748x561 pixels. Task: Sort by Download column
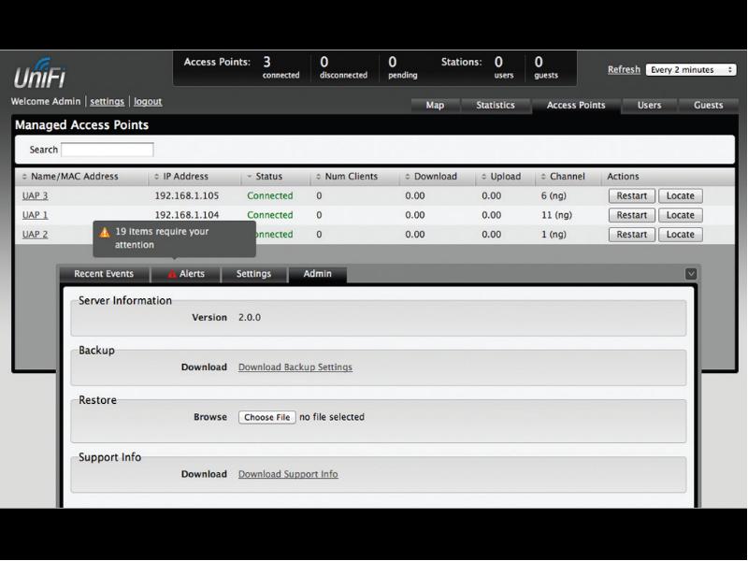tap(431, 177)
